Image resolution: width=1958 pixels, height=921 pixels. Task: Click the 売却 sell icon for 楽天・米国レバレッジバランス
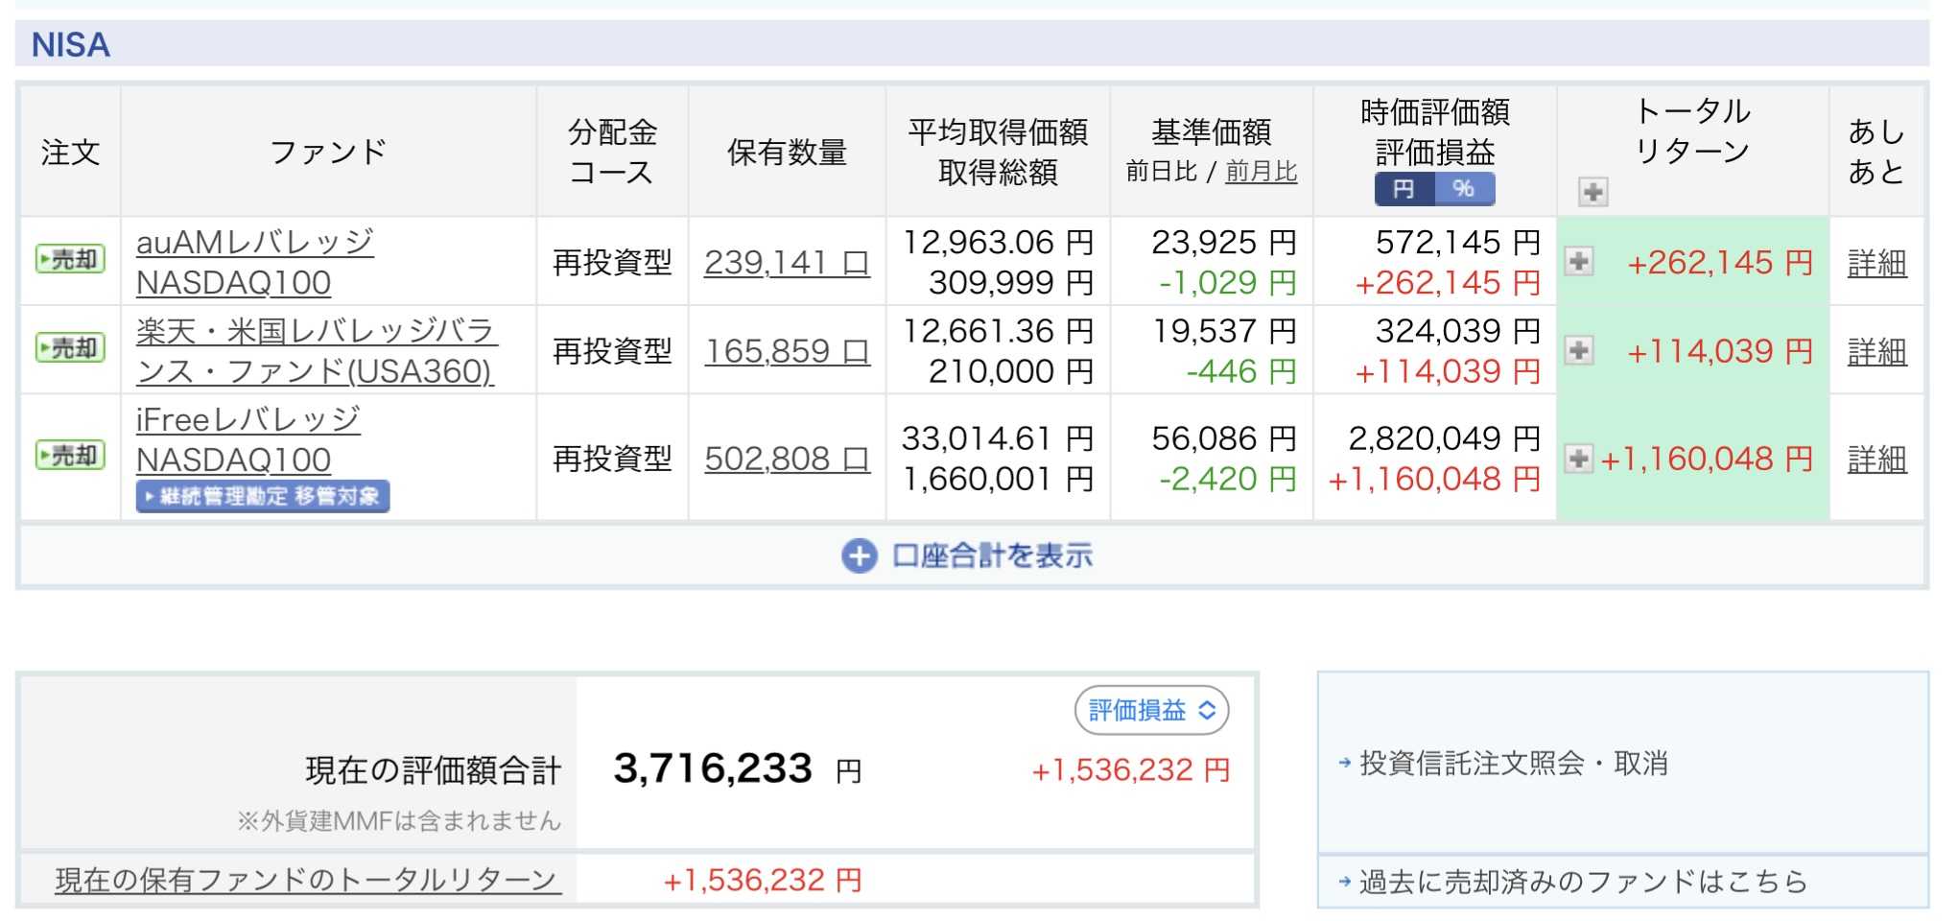(x=70, y=348)
